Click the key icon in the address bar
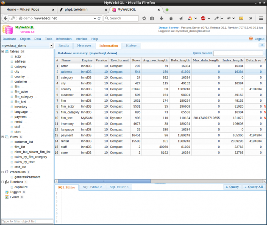 13,18
